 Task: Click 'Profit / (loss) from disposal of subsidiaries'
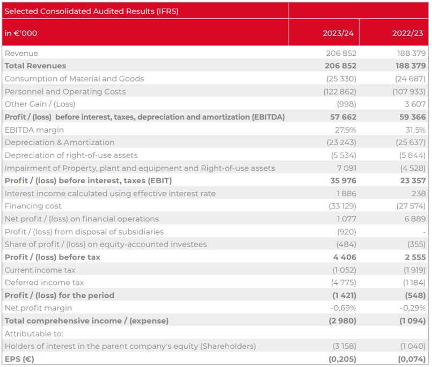tap(84, 232)
